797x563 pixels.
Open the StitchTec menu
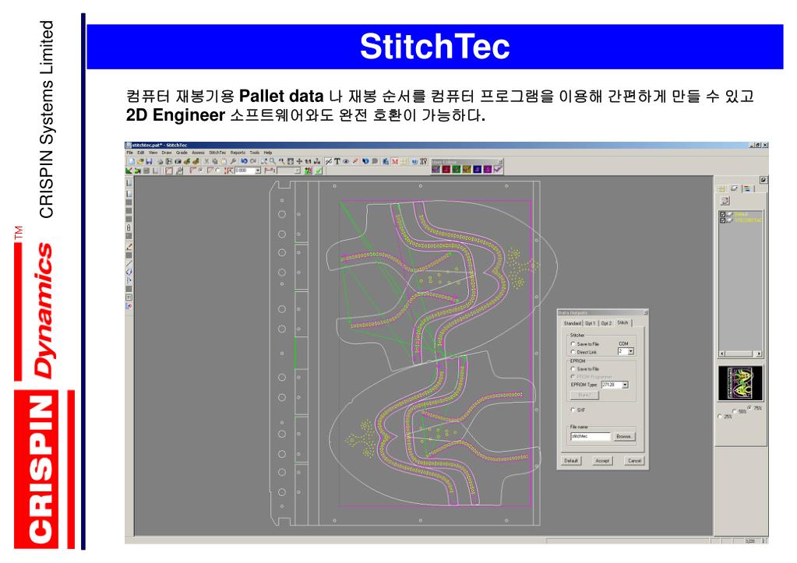coord(217,153)
